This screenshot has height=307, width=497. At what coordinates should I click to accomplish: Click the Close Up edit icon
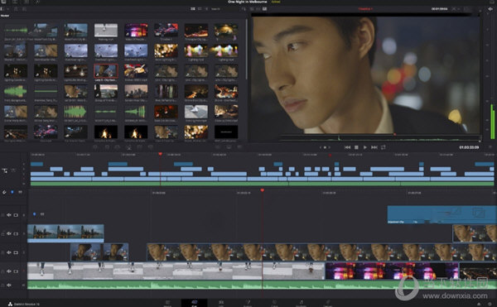[x=128, y=147]
